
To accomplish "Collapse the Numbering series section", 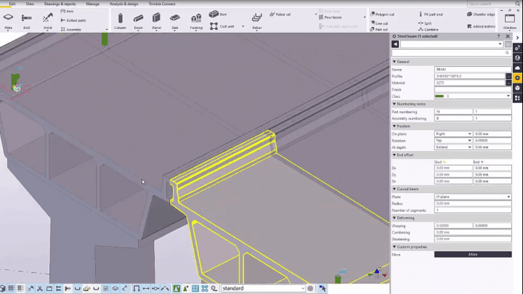I will (394, 104).
